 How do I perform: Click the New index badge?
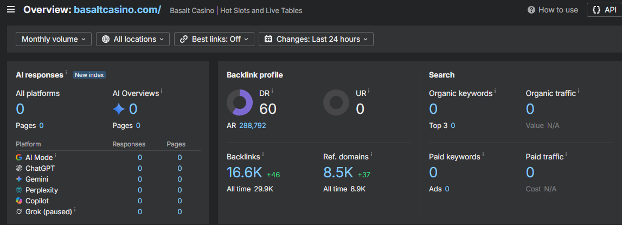(x=89, y=75)
